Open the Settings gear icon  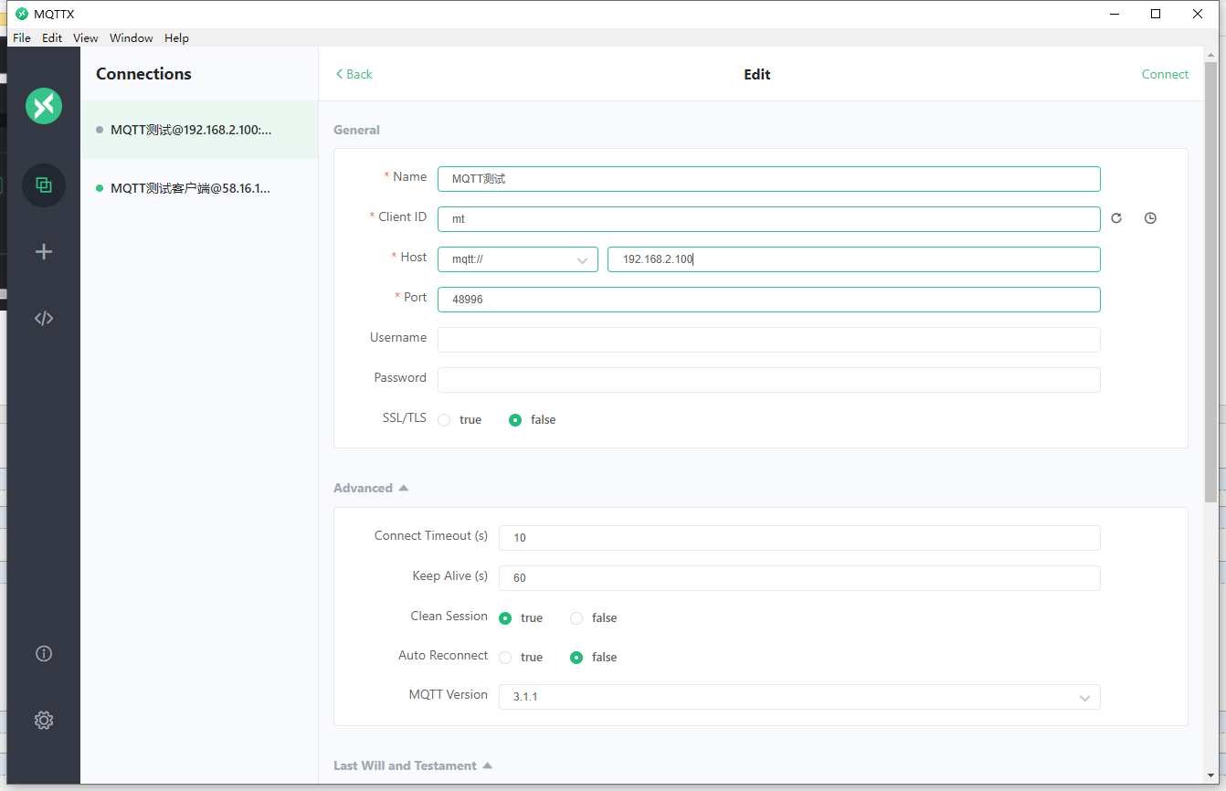pyautogui.click(x=44, y=720)
